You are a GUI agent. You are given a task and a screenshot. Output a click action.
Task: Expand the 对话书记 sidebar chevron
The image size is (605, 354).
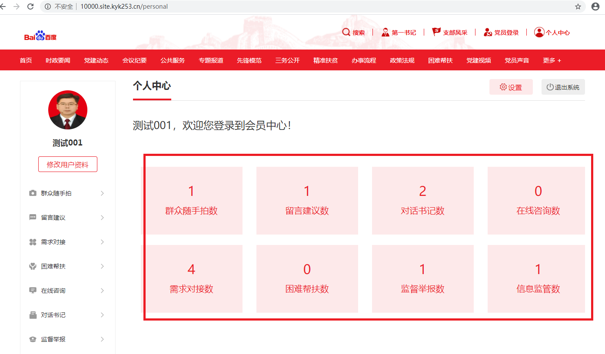point(102,315)
